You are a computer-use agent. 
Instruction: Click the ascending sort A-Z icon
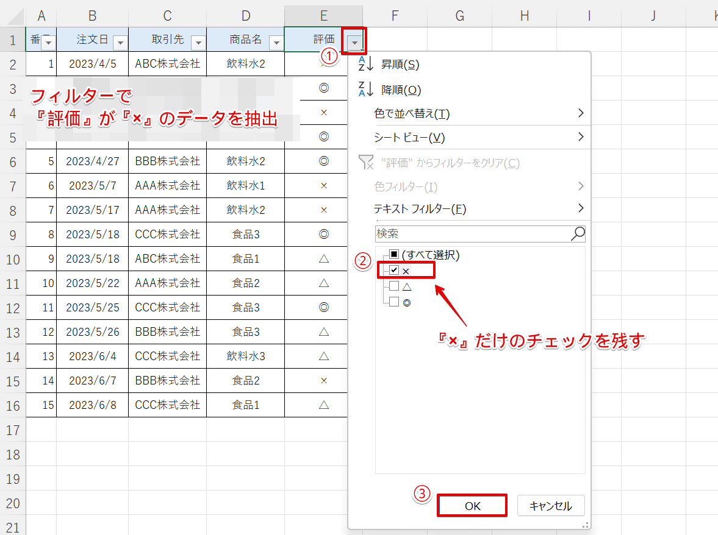tap(365, 64)
